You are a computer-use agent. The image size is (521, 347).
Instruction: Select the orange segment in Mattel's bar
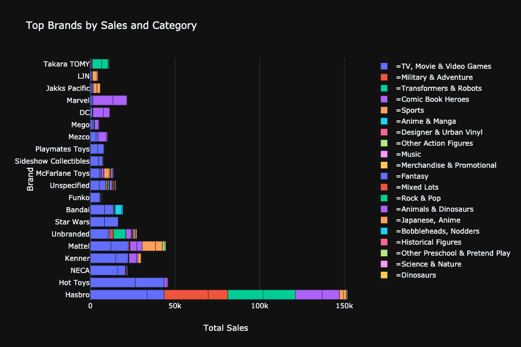[149, 246]
